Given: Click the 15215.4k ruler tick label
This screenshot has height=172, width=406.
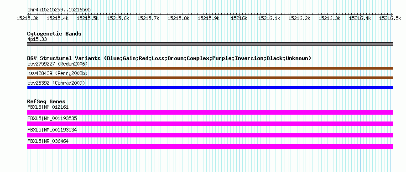Looking at the screenshot, I should point(57,18).
